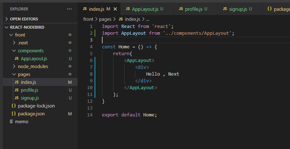Image resolution: width=290 pixels, height=149 pixels.
Task: Click 'const' keyword on line 4
Action: tap(109, 47)
